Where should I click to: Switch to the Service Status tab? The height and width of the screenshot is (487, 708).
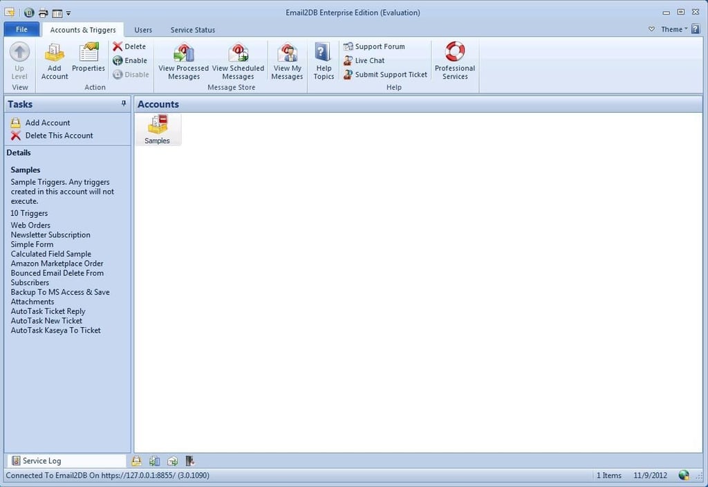pos(193,30)
